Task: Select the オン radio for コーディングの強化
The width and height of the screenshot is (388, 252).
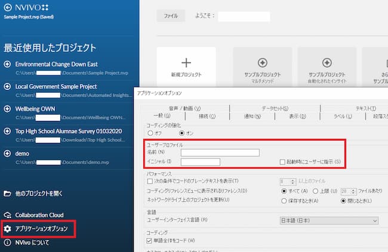Action: pos(181,133)
